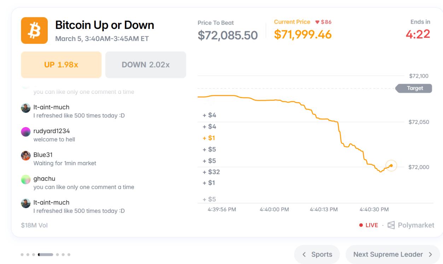
Task: Click the Blue31 username
Action: coord(43,155)
